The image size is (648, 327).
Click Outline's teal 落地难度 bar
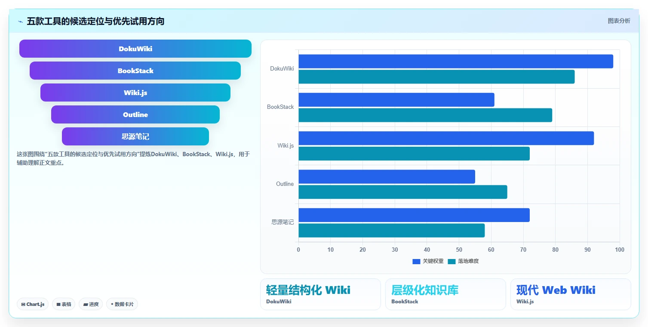[x=403, y=192]
